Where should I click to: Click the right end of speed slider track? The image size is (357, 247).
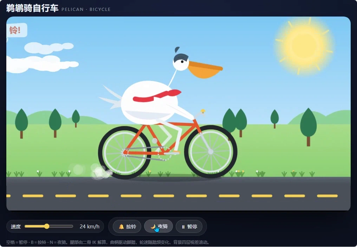[72, 226]
